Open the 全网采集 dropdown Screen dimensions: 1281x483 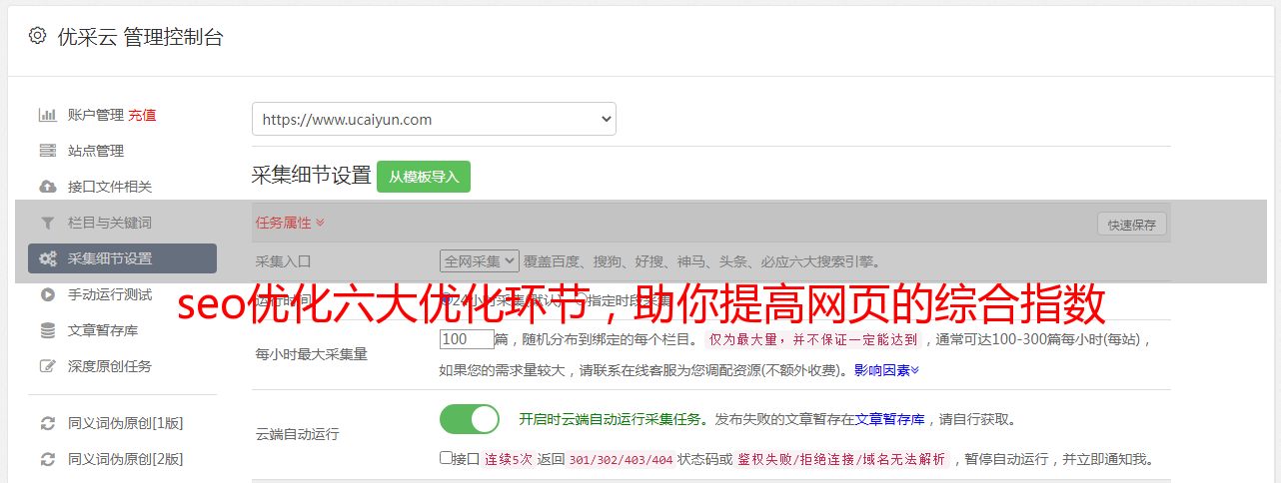point(480,261)
